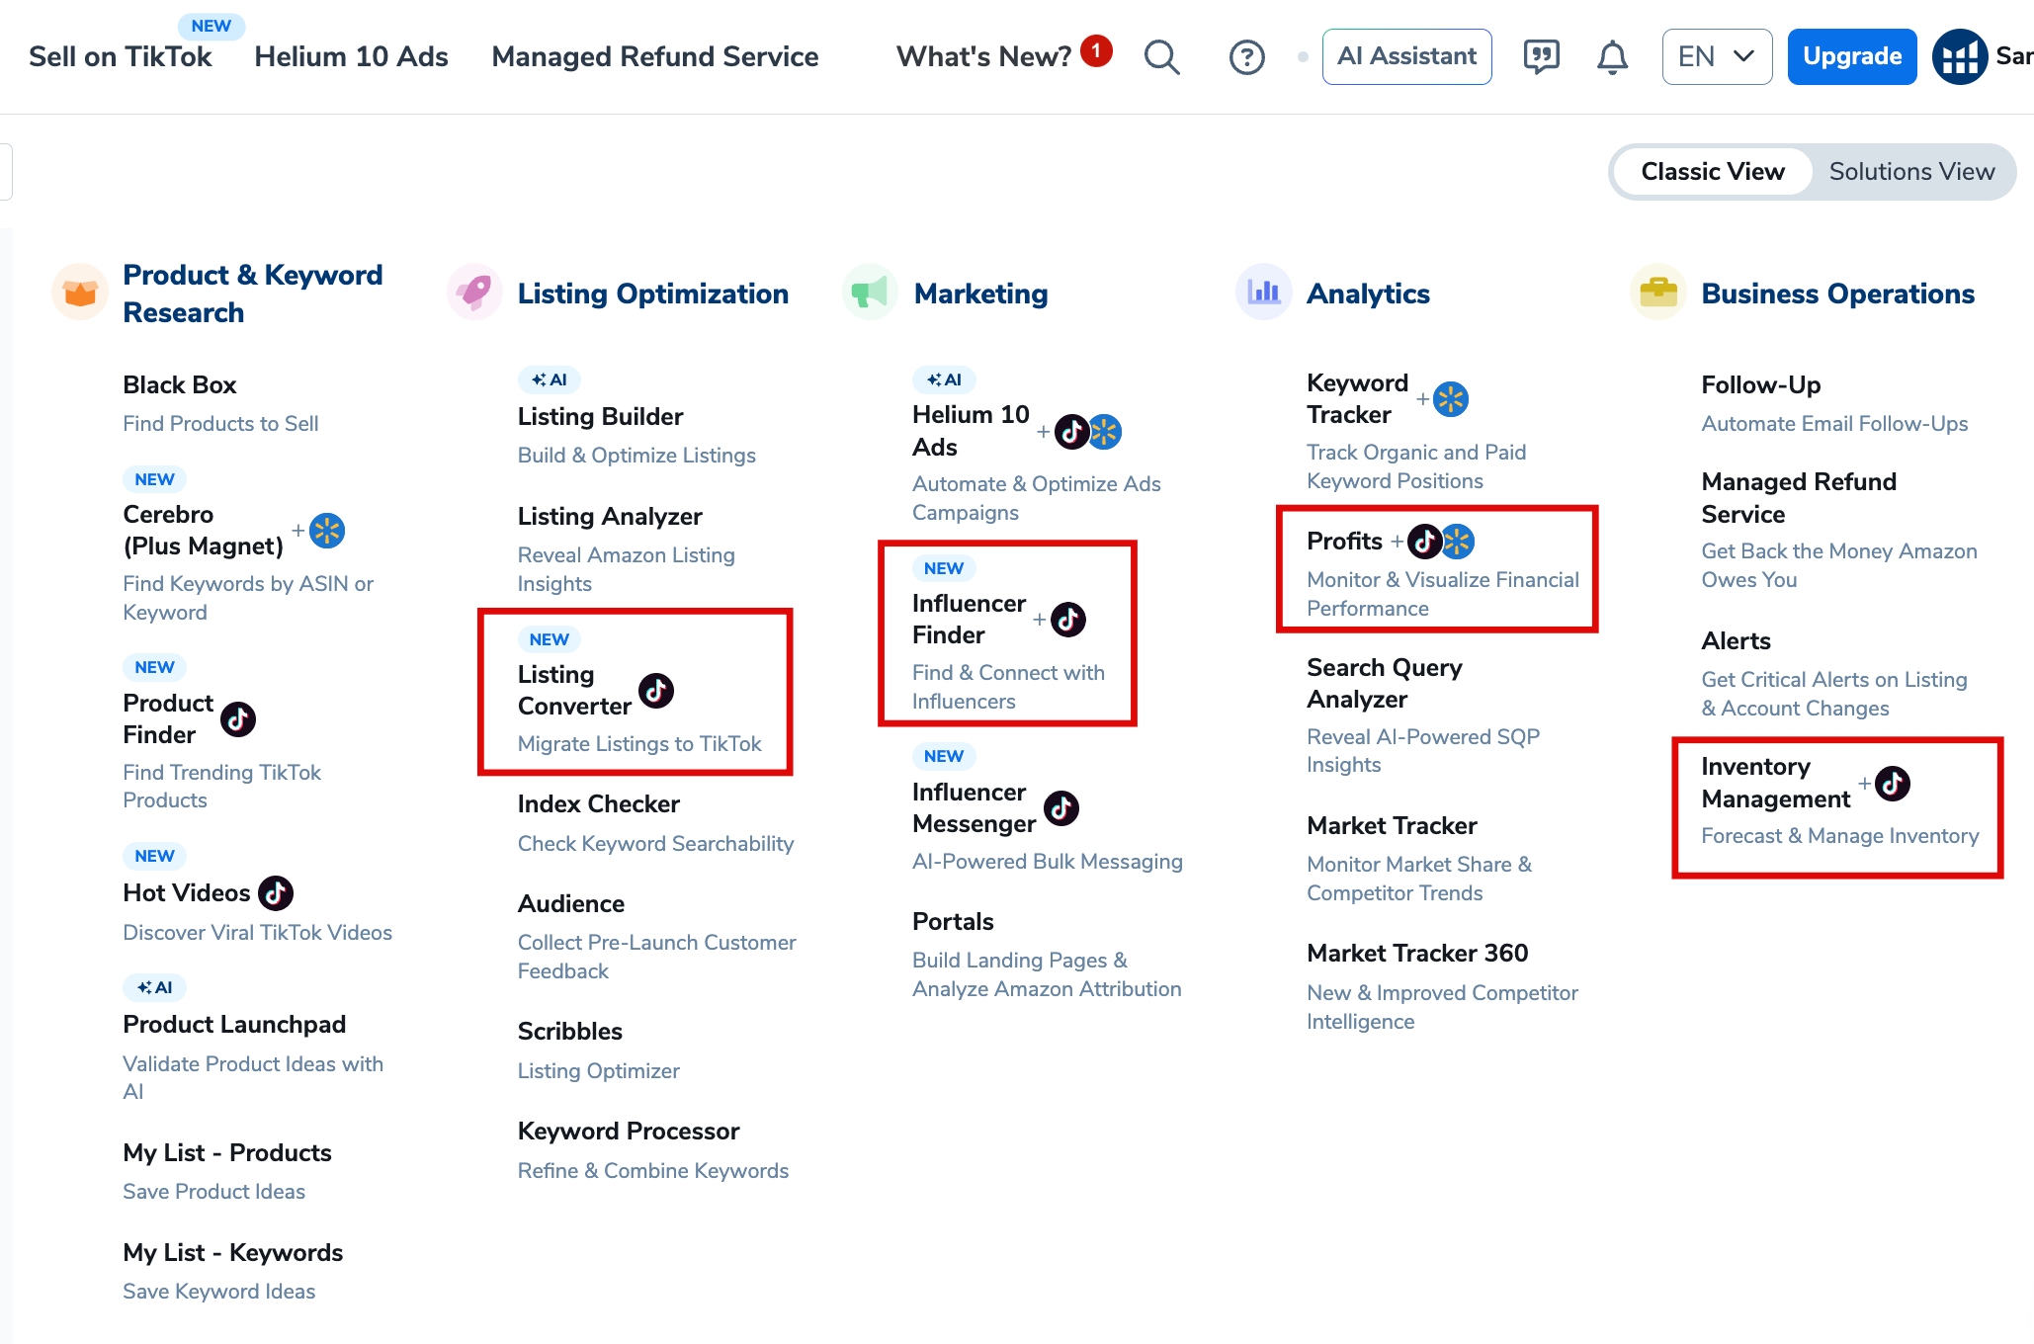Click the help question mark icon
The height and width of the screenshot is (1344, 2034).
1246,56
